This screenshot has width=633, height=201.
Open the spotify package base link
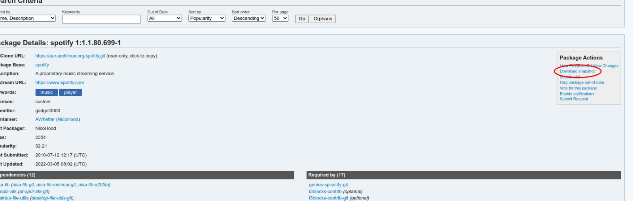(42, 65)
